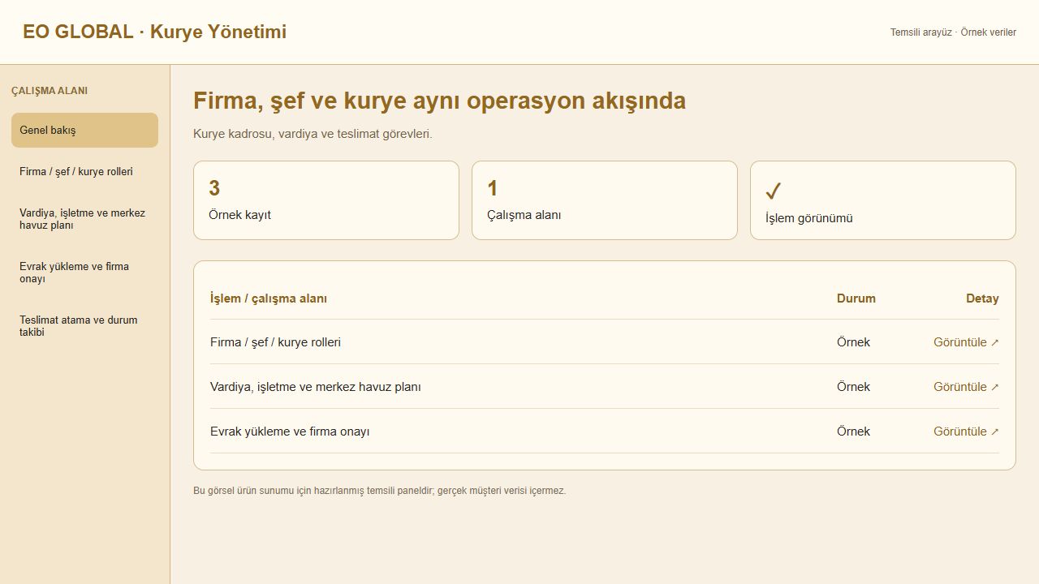Screen dimensions: 1039x584
Task: Click Görüntüle link for Firma / şef / kurye rolleri
Action: (x=966, y=342)
